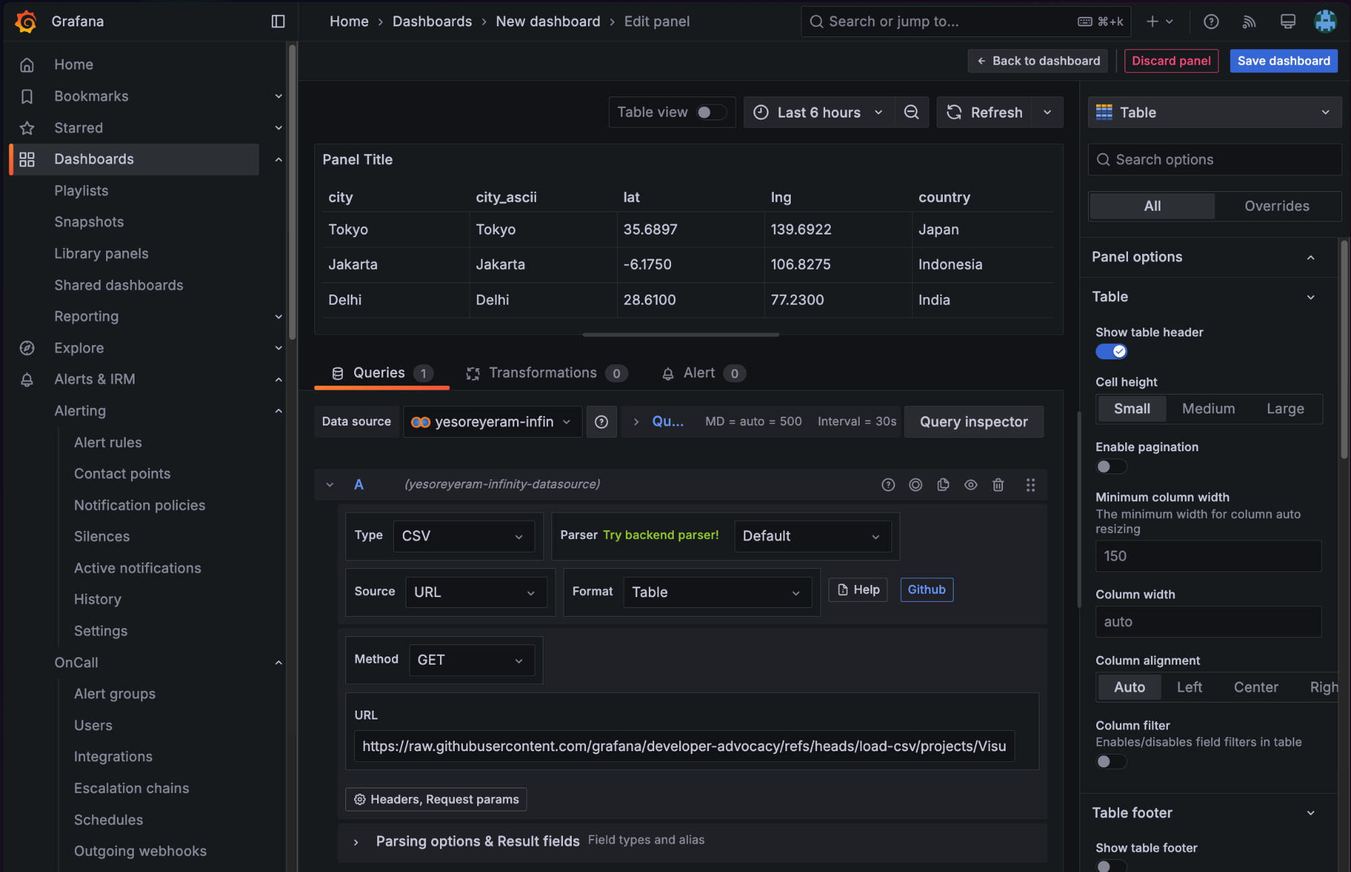
Task: Select the Overrides tab
Action: coord(1276,206)
